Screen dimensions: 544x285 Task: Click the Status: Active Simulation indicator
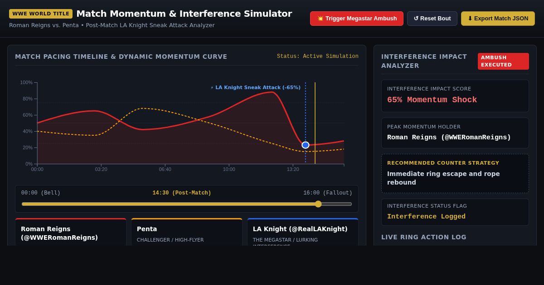pos(318,57)
